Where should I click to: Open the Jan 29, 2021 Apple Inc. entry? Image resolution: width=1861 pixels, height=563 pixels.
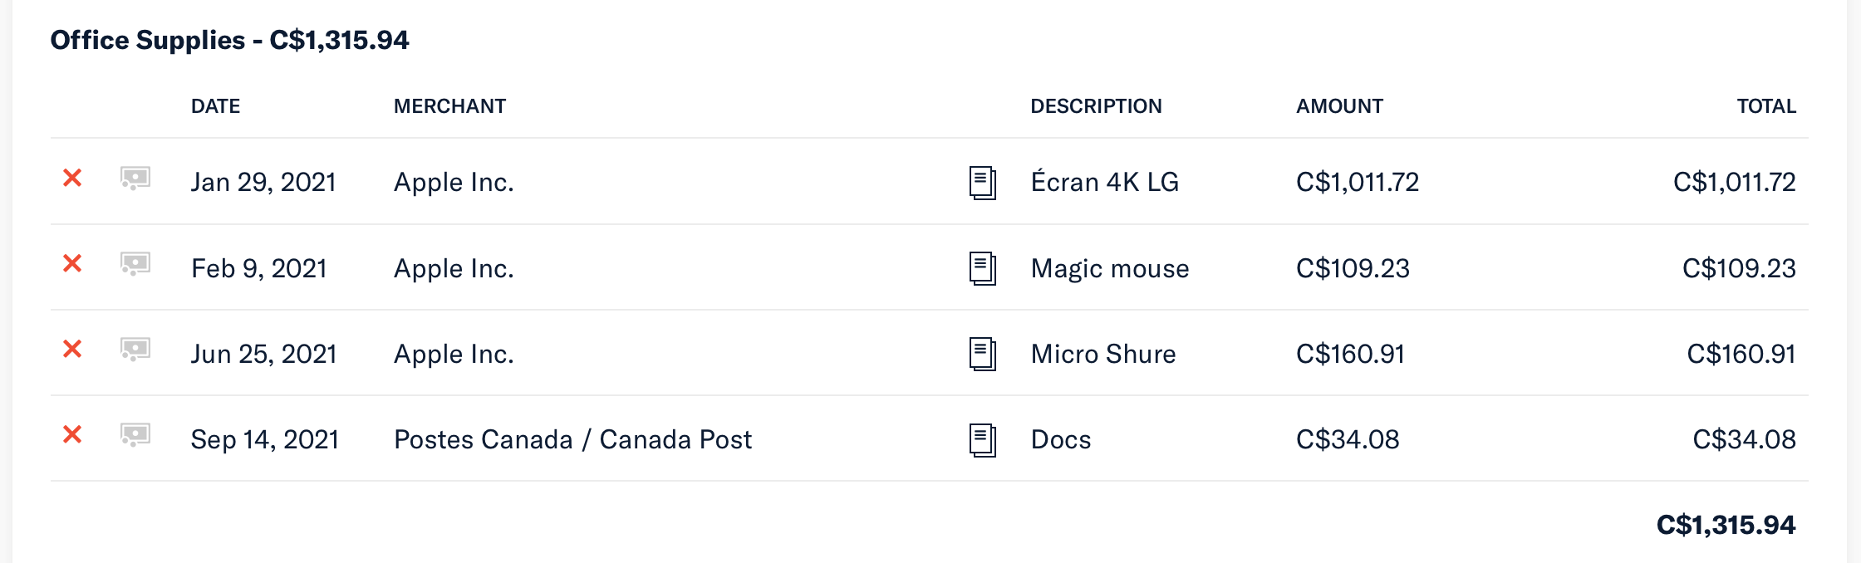[454, 182]
